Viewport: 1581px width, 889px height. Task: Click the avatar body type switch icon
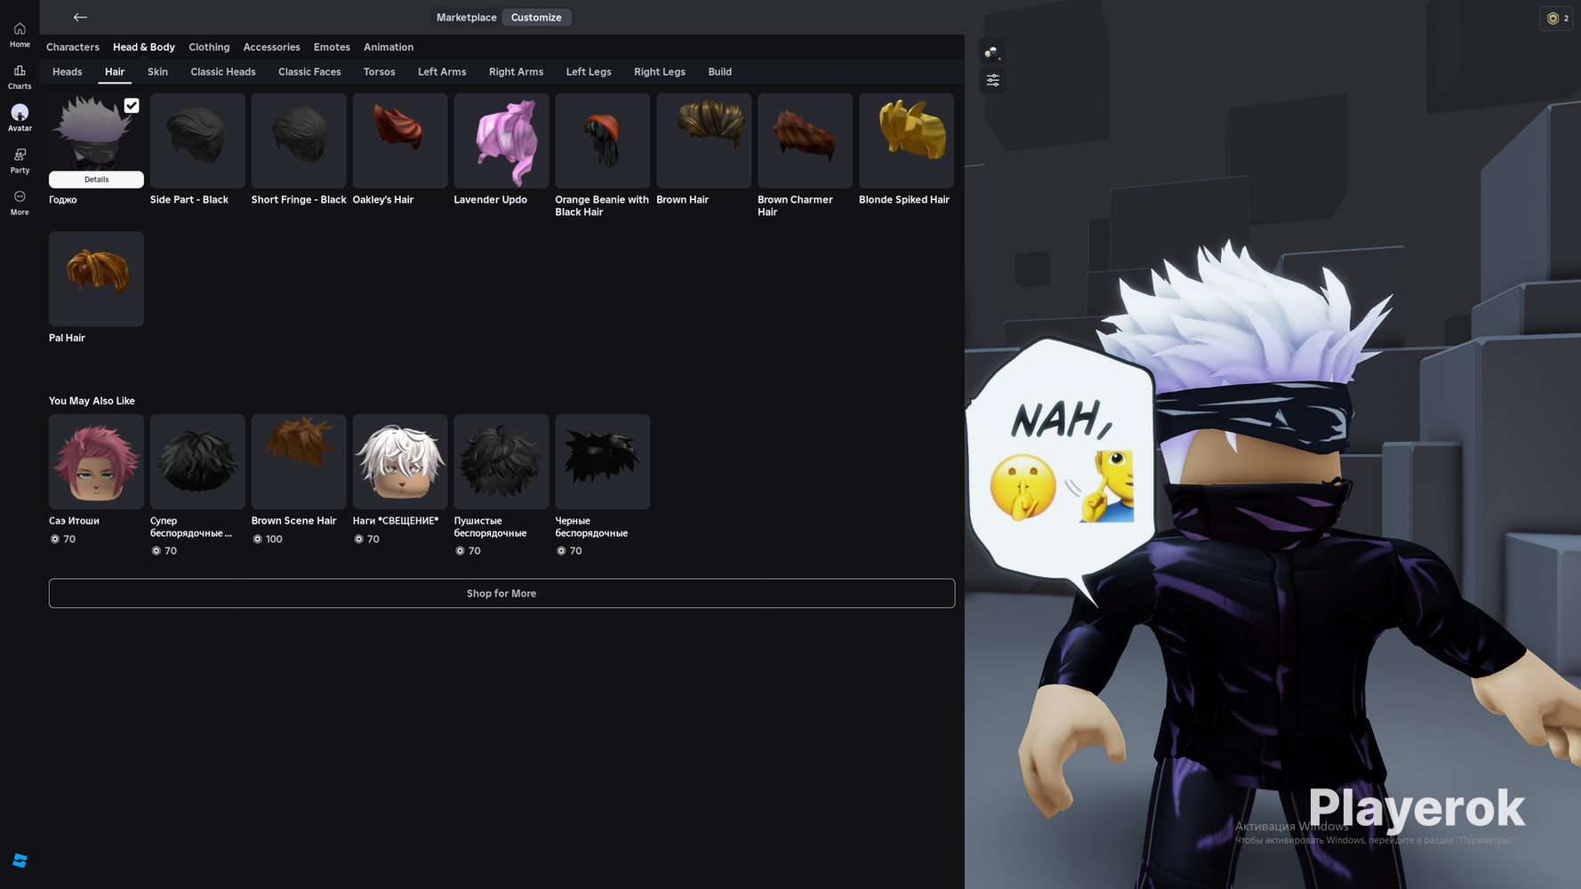point(992,52)
